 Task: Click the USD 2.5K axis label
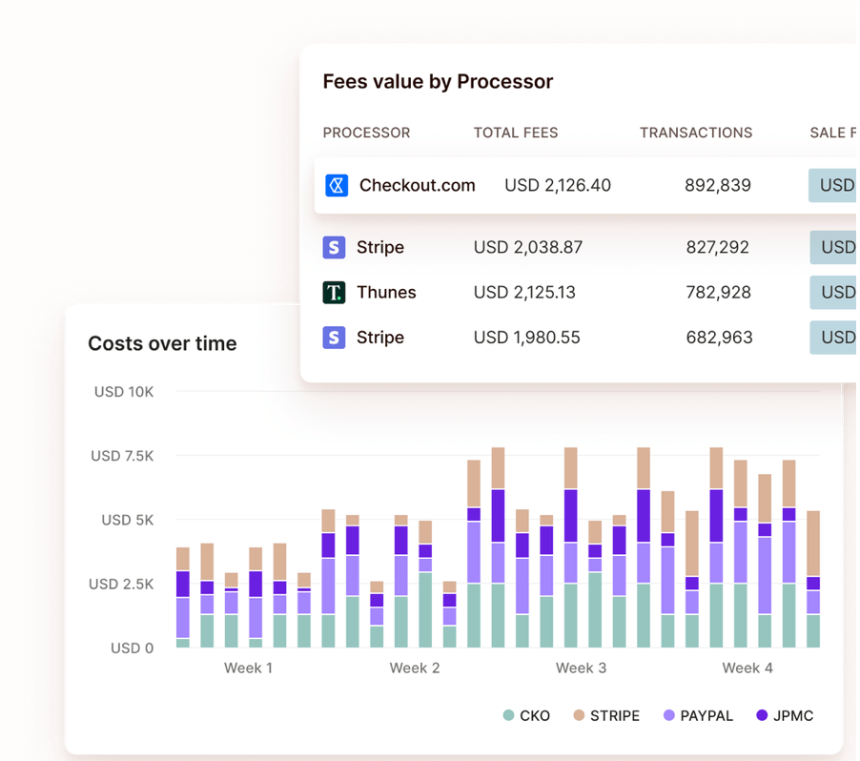click(121, 585)
